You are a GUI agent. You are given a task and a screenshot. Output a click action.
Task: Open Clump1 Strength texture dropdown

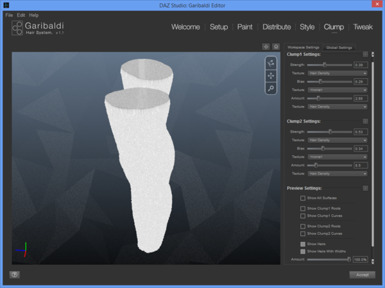tap(338, 73)
